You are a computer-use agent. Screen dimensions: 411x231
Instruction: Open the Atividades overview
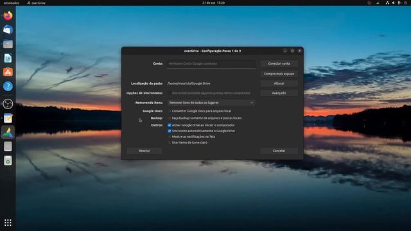[12, 3]
